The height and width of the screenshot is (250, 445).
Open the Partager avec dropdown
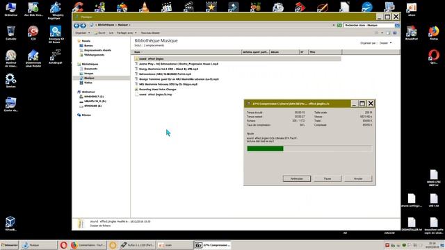(x=127, y=33)
